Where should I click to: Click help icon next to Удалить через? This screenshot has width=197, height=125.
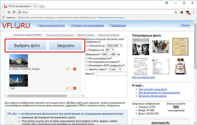(106, 69)
